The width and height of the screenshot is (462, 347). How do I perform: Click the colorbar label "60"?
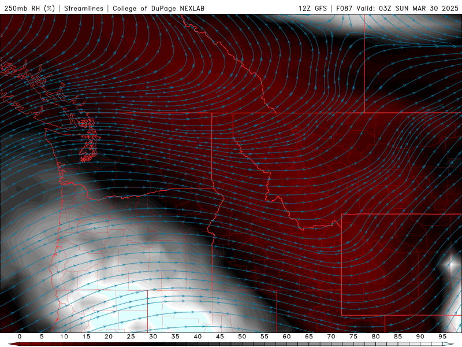pyautogui.click(x=286, y=337)
